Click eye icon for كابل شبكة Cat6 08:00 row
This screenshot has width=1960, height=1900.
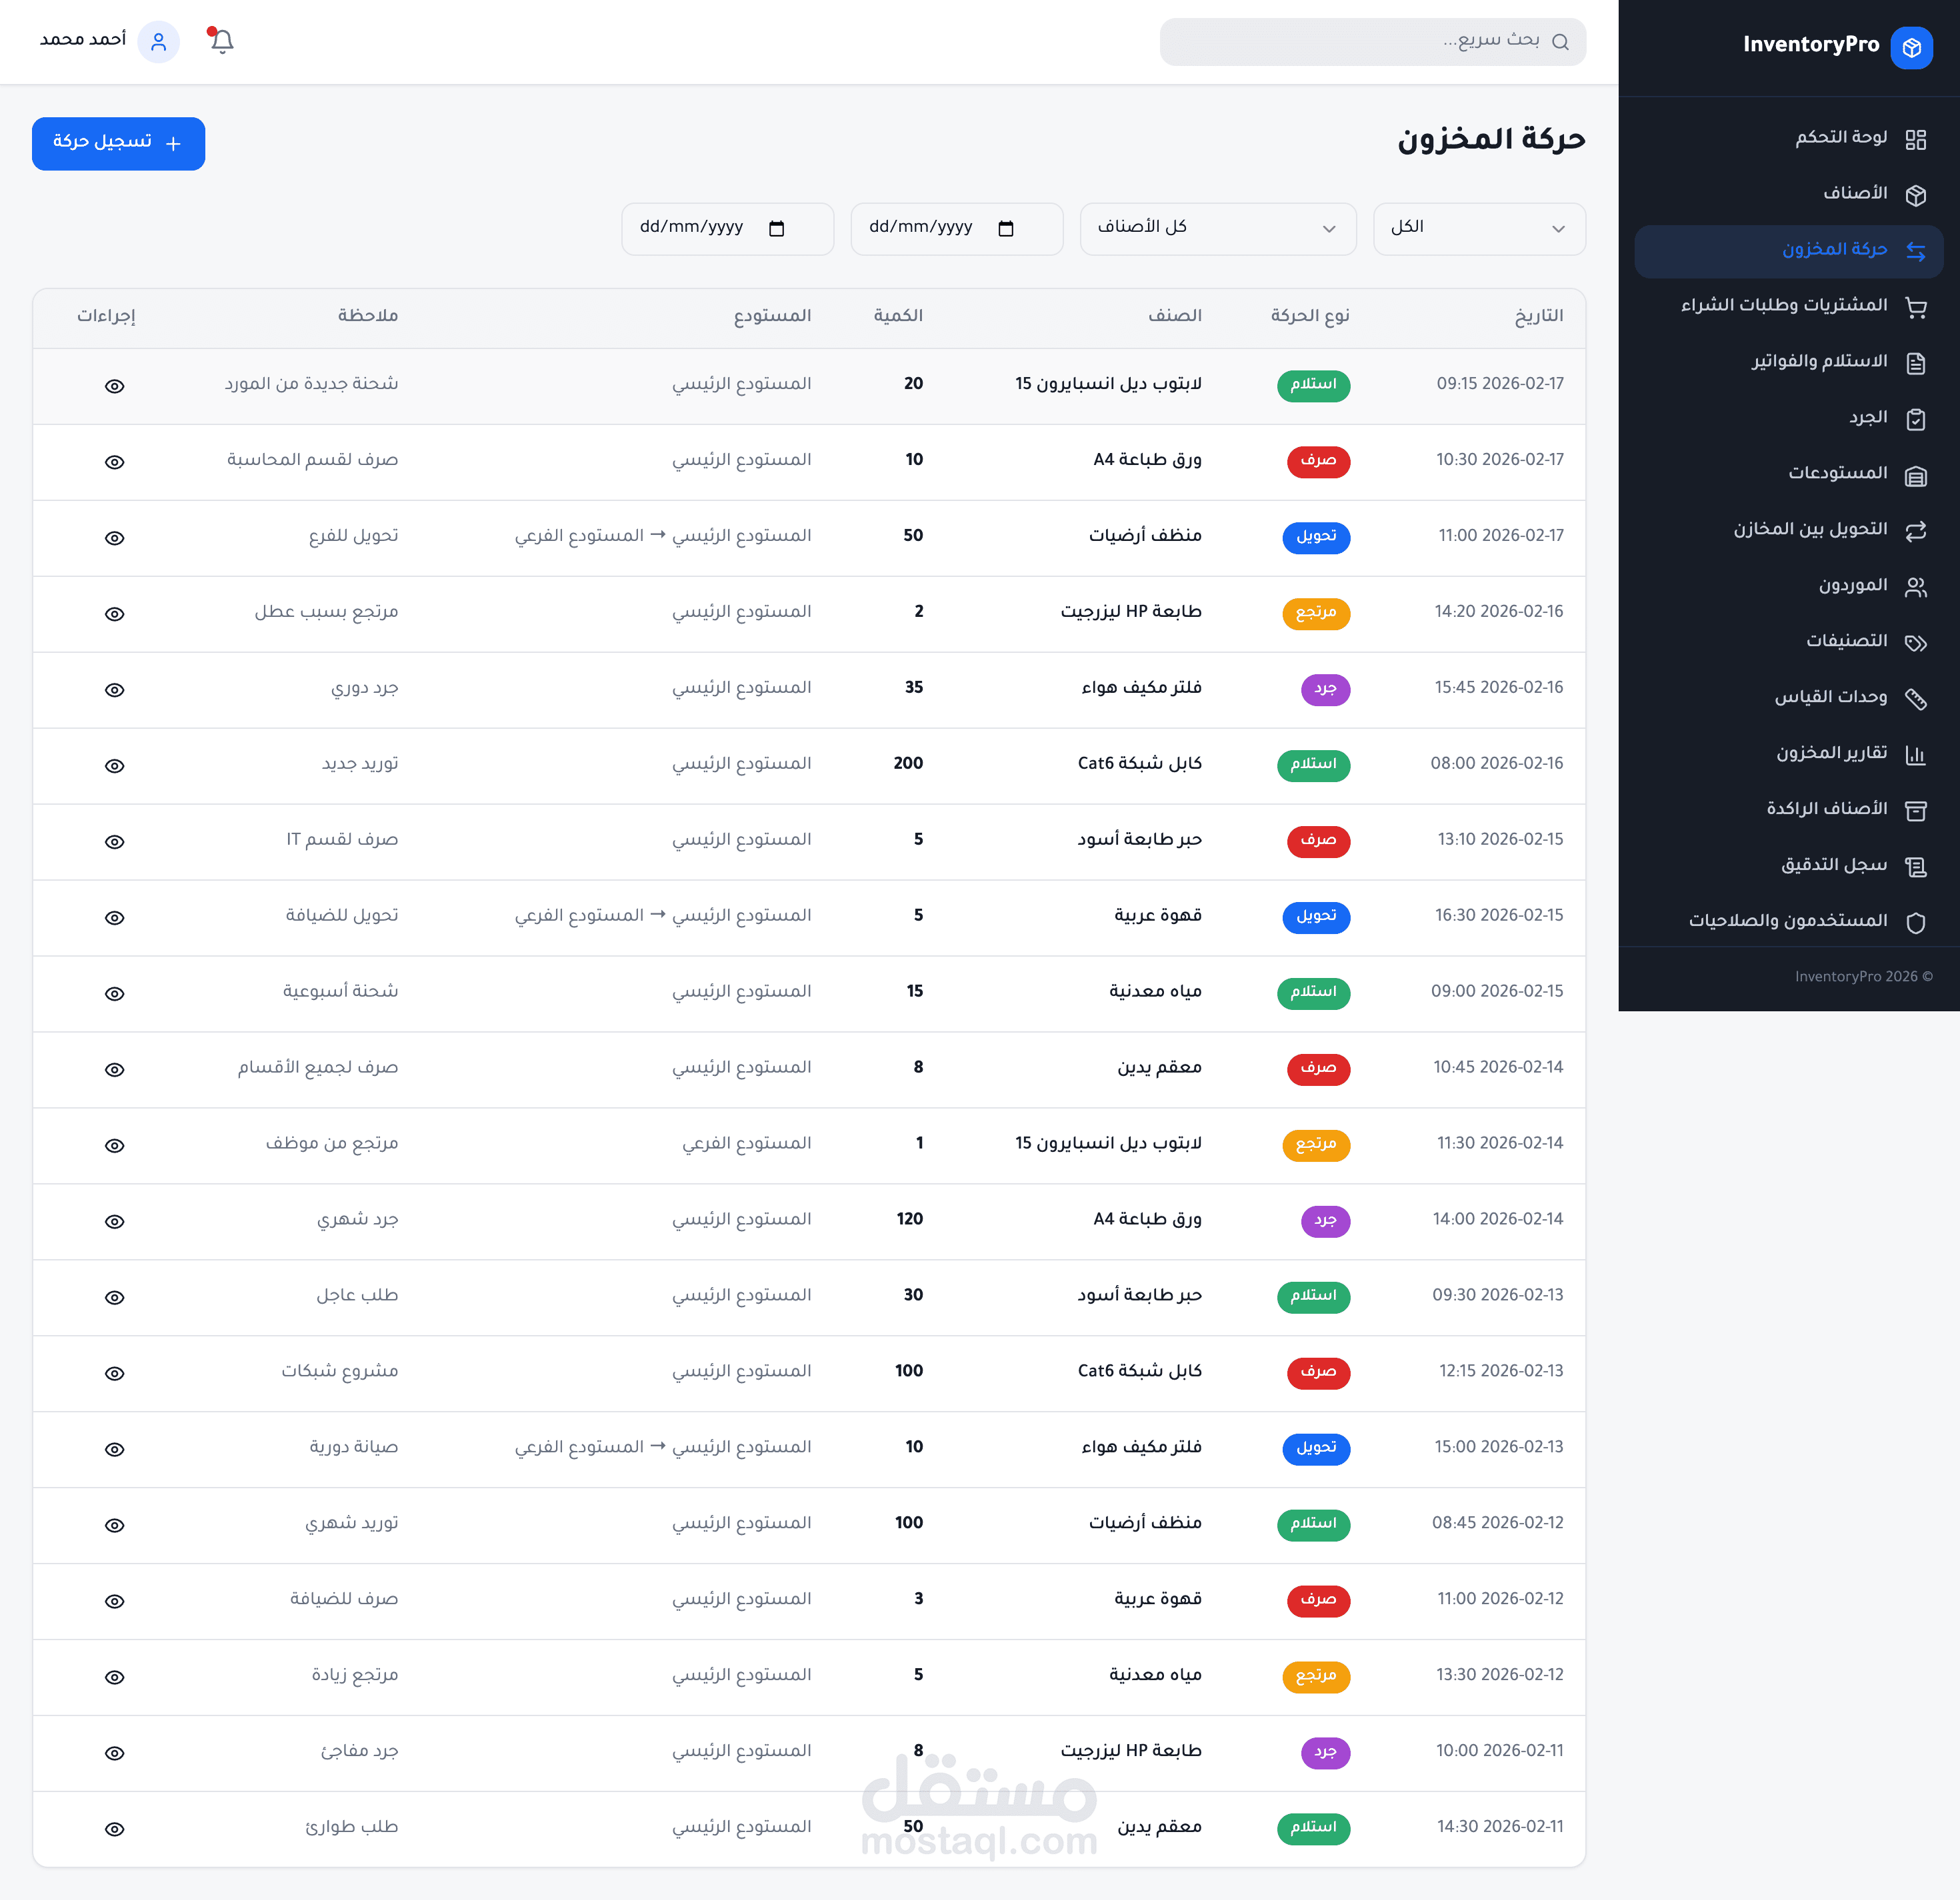(115, 767)
